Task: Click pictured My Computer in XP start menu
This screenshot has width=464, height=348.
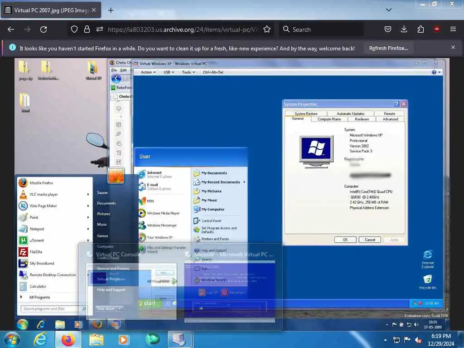Action: [x=209, y=209]
